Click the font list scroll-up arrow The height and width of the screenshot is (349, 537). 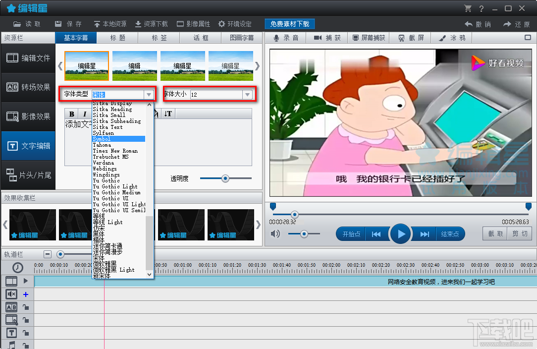[x=149, y=105]
